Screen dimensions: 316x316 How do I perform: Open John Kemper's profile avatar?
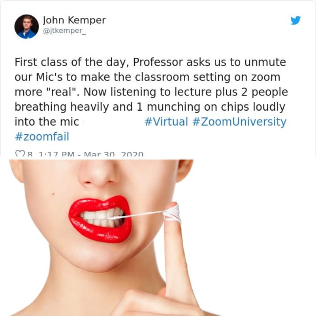pos(26,26)
